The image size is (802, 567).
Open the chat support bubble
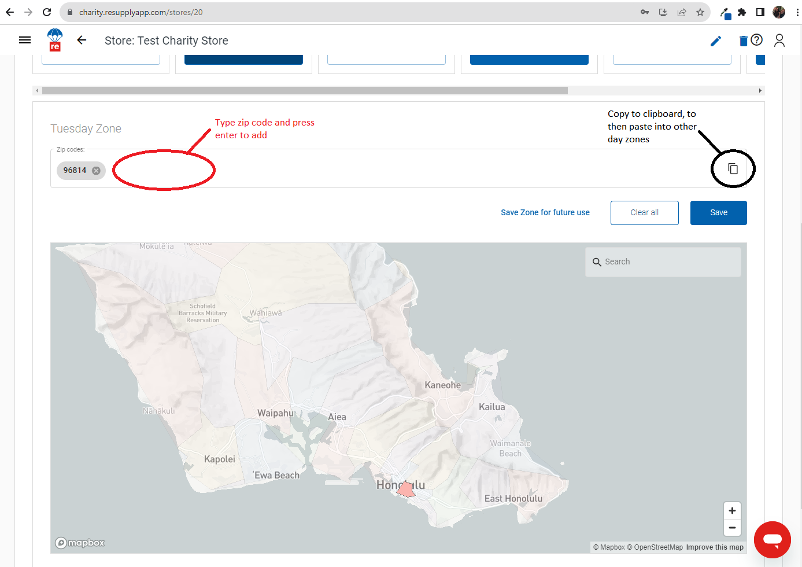773,540
